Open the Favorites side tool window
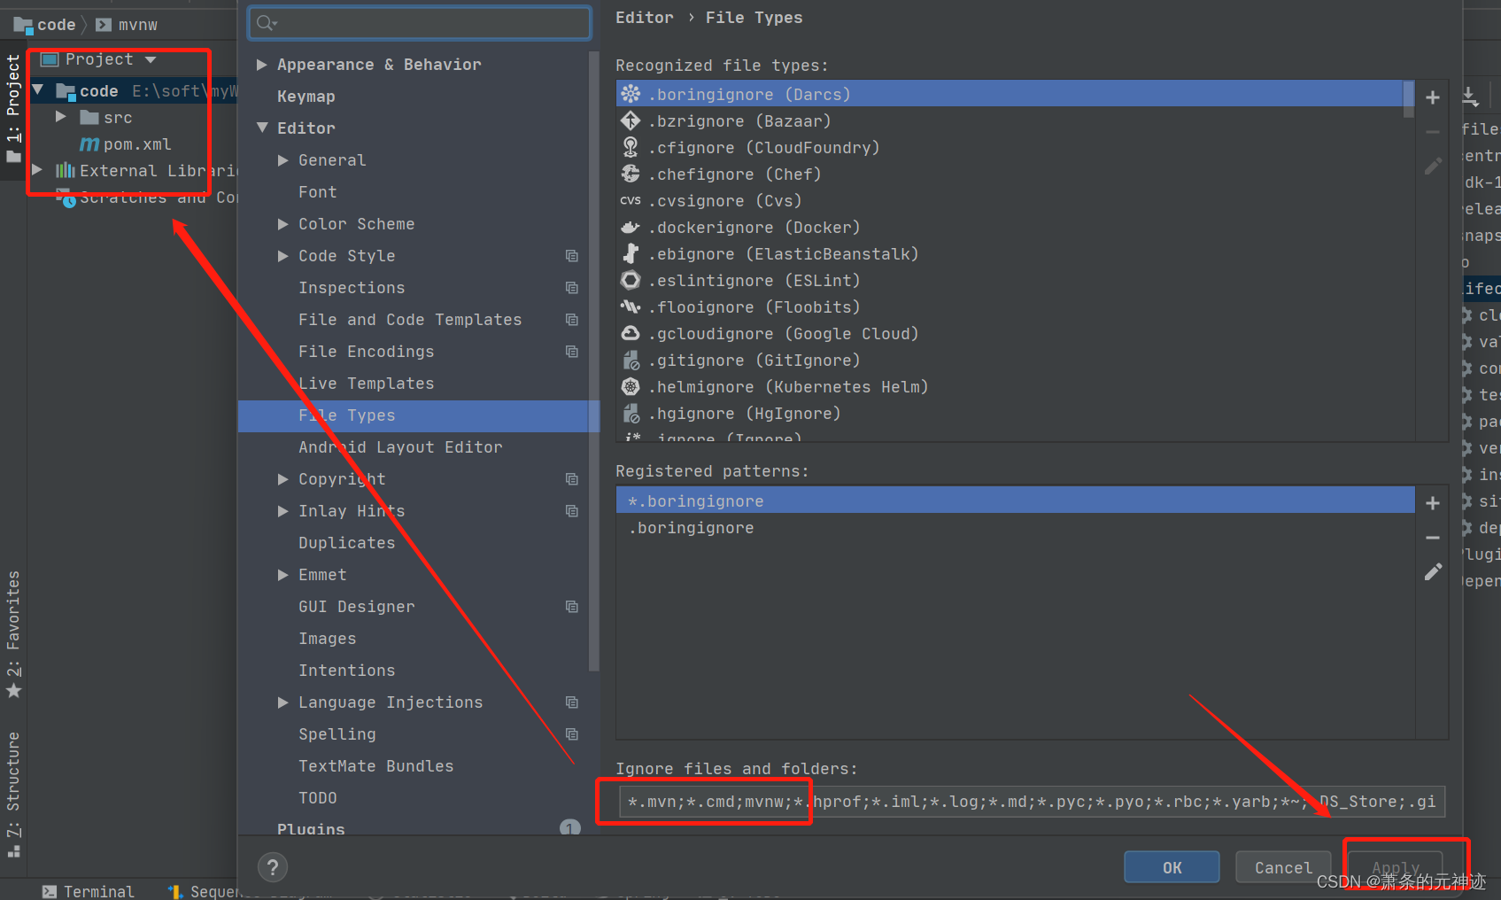Screen dimensions: 1501x900 point(13,633)
